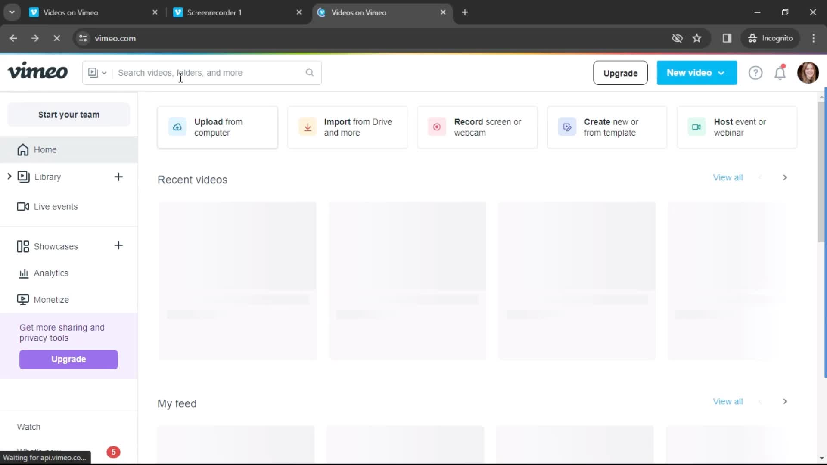827x465 pixels.
Task: Click the Incognito indicator
Action: click(x=770, y=38)
